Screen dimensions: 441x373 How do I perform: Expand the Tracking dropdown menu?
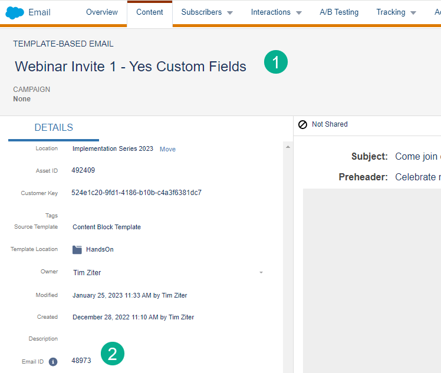pyautogui.click(x=396, y=12)
